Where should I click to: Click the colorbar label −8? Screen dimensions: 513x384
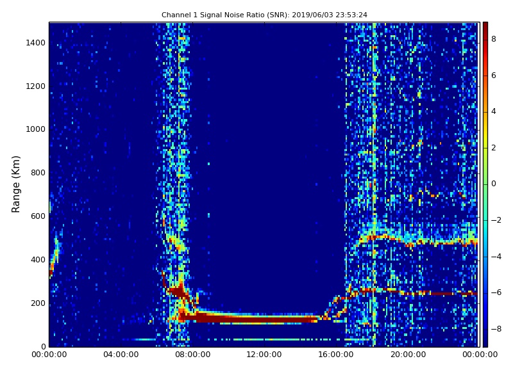[496, 329]
